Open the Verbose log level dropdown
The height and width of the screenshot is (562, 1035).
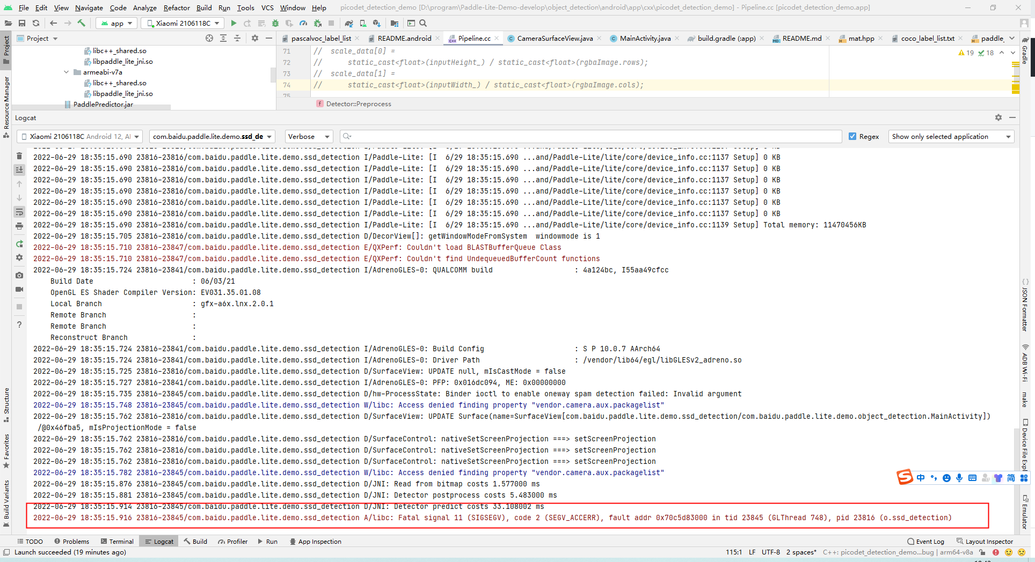coord(309,136)
